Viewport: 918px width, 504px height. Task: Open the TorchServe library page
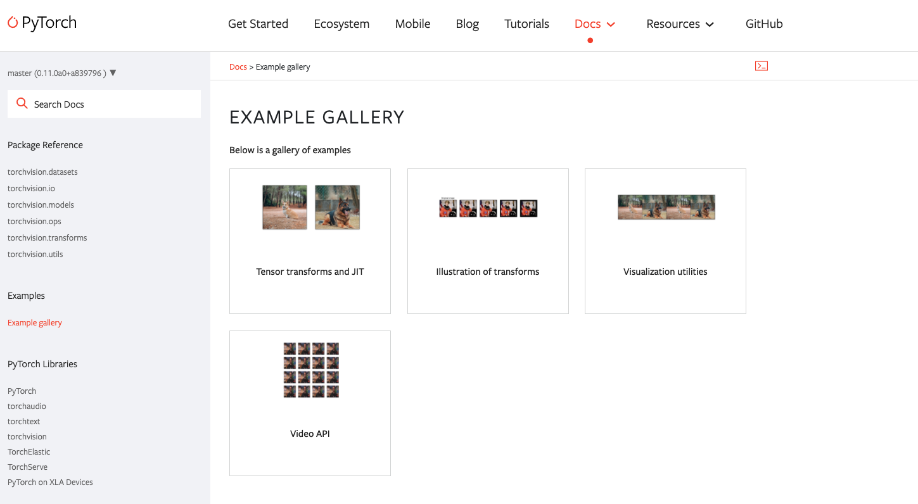pos(27,467)
